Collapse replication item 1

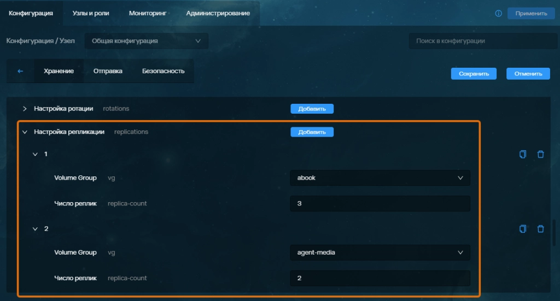(x=36, y=154)
